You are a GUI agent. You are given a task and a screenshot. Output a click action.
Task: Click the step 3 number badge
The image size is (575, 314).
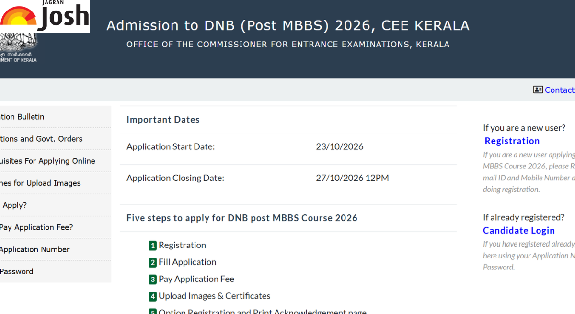click(153, 279)
